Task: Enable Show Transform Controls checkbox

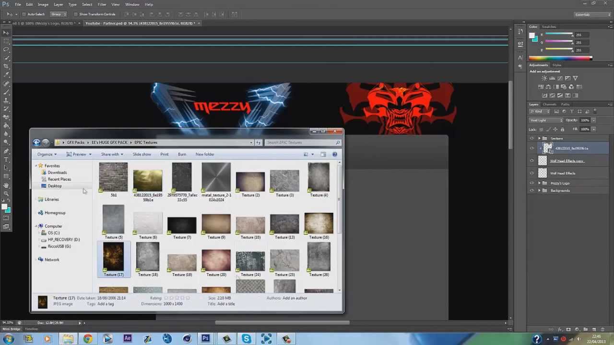Action: tap(76, 14)
